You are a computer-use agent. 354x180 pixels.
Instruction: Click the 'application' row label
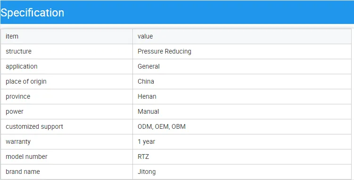tap(22, 66)
